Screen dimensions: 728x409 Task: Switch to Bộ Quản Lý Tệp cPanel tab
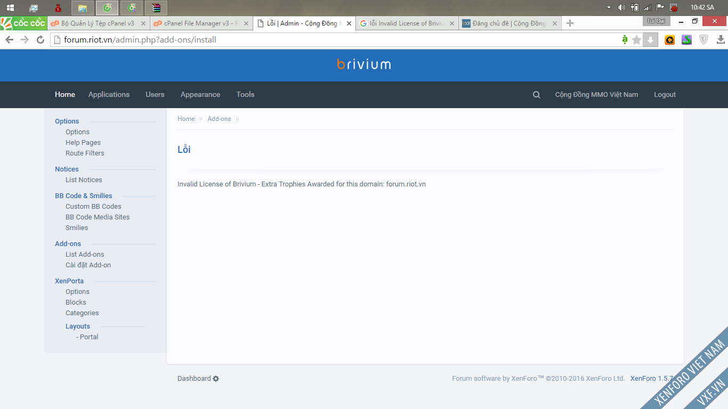[98, 23]
